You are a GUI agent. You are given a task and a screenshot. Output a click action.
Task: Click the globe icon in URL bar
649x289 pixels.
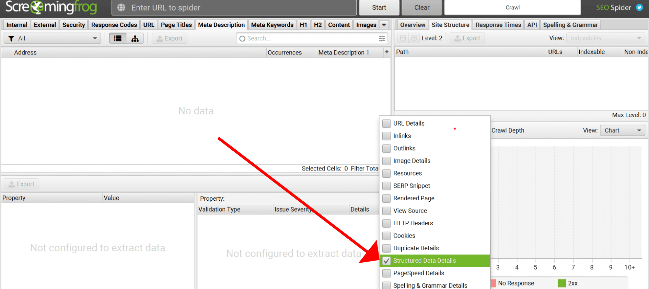[x=121, y=8]
